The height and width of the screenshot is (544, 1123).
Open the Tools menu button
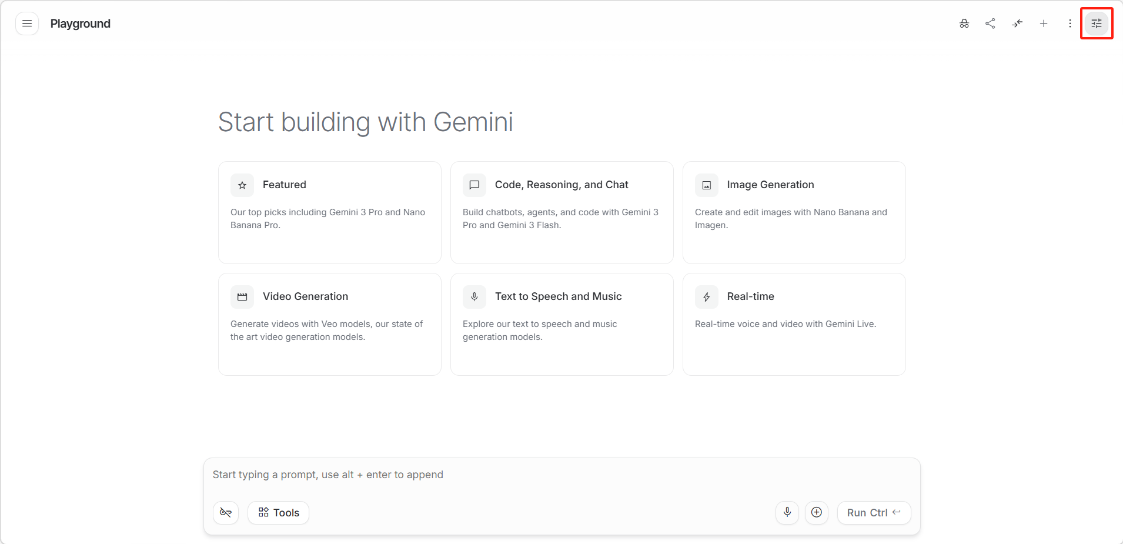point(279,513)
